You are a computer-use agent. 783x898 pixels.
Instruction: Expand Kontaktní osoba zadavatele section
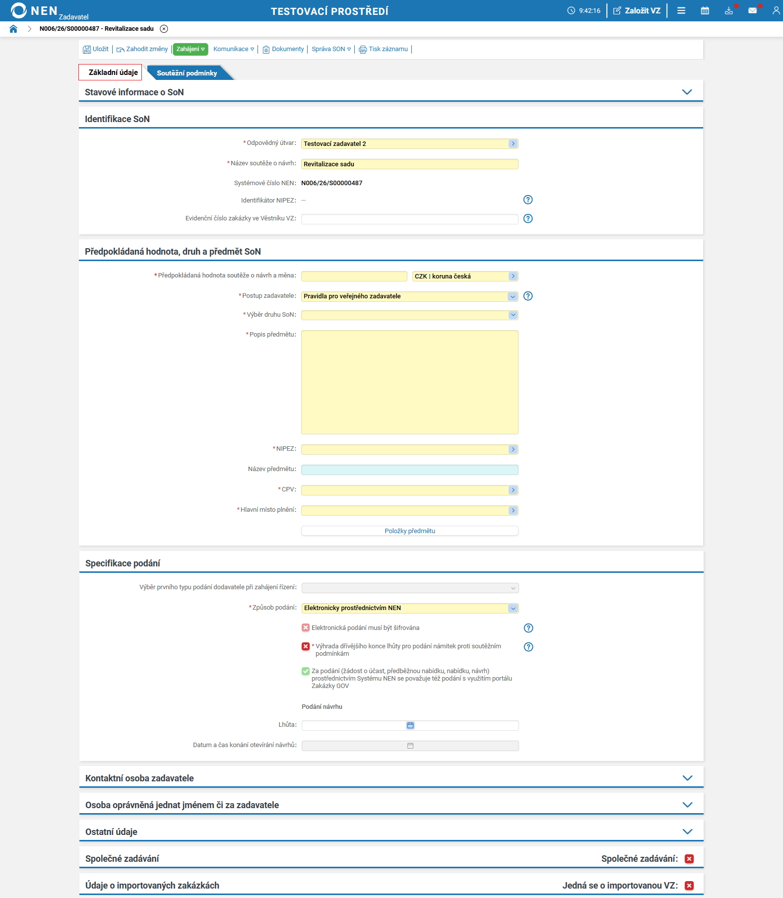pos(687,778)
